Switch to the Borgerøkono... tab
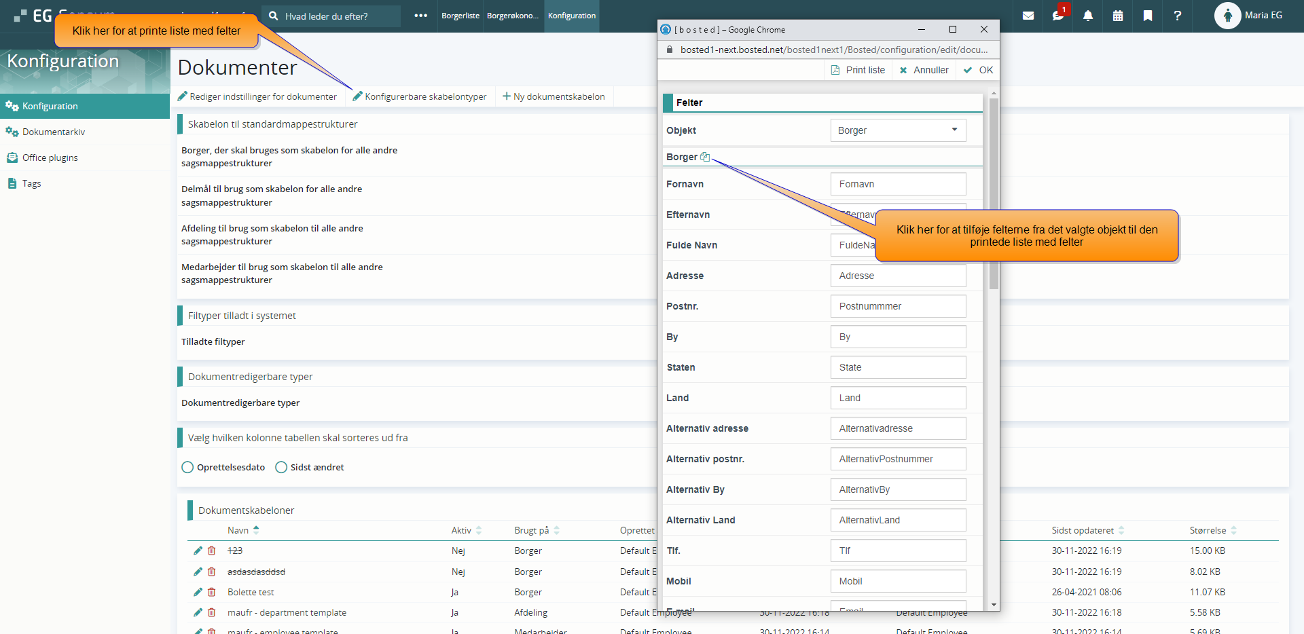Screen dimensions: 1304x634 pos(513,16)
